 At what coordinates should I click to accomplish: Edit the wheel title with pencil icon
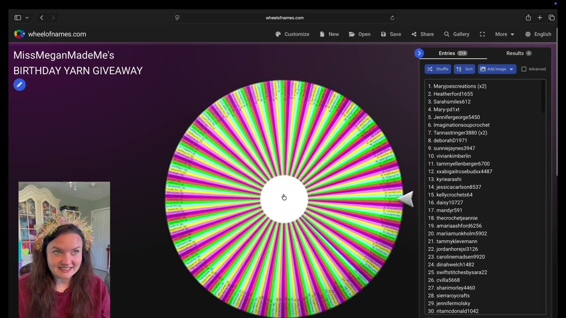[19, 85]
